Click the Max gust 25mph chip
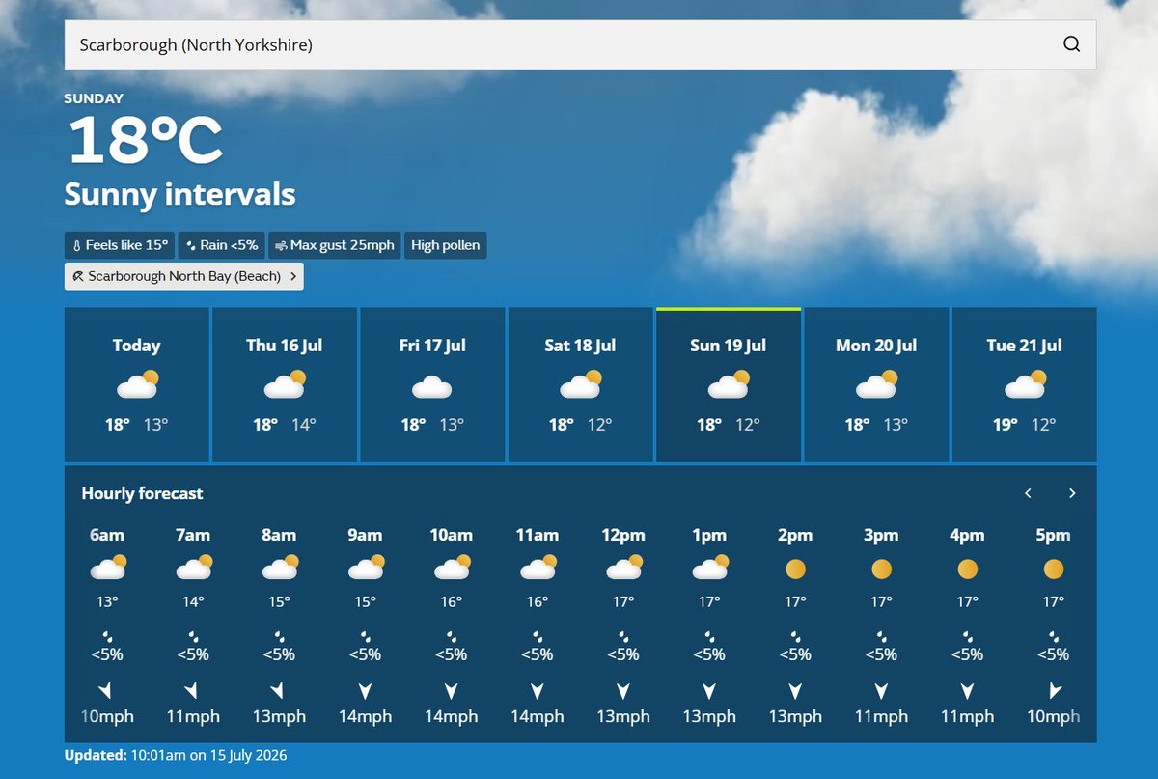This screenshot has width=1158, height=779. (335, 245)
